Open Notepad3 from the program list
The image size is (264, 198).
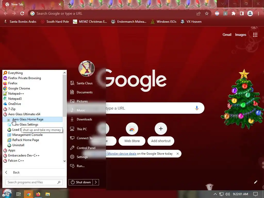32,99
